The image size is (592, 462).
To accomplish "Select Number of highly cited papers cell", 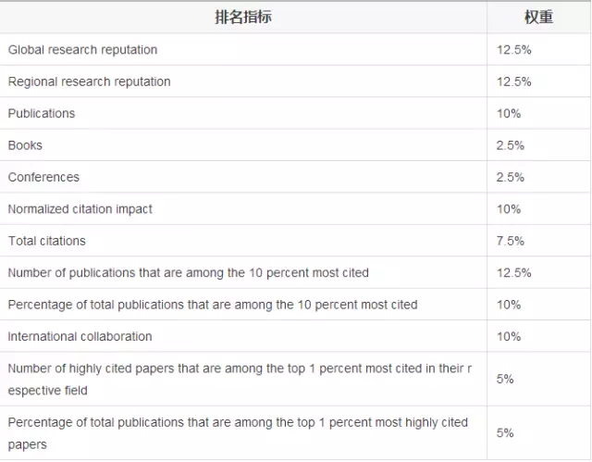I will [x=240, y=380].
